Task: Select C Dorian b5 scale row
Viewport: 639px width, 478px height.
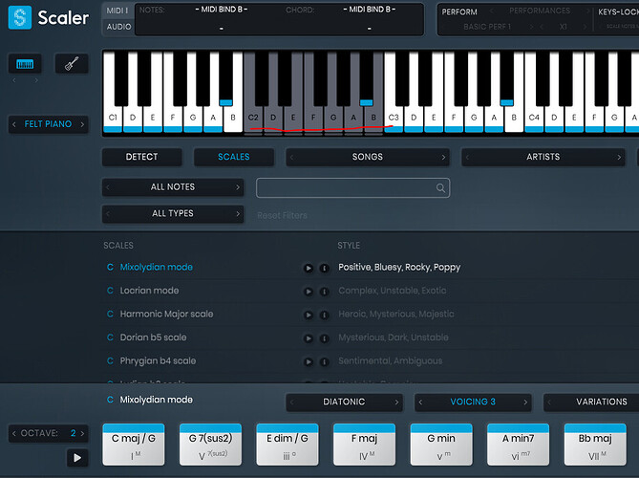Action: click(147, 337)
